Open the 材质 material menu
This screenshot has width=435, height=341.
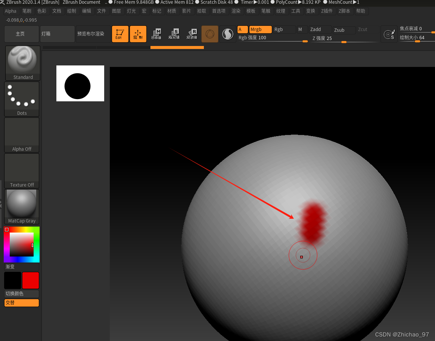click(172, 11)
